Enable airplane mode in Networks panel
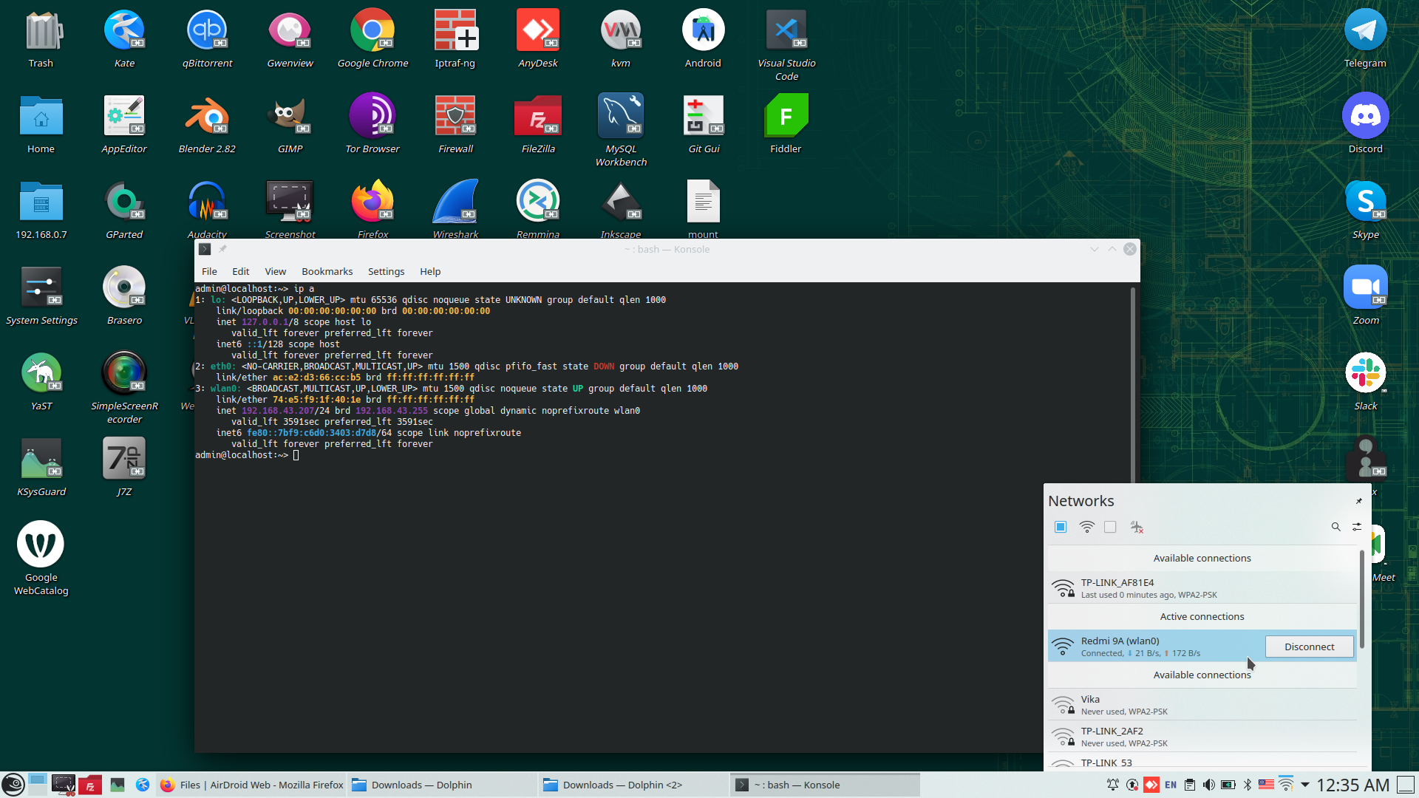The width and height of the screenshot is (1419, 798). coord(1137,527)
